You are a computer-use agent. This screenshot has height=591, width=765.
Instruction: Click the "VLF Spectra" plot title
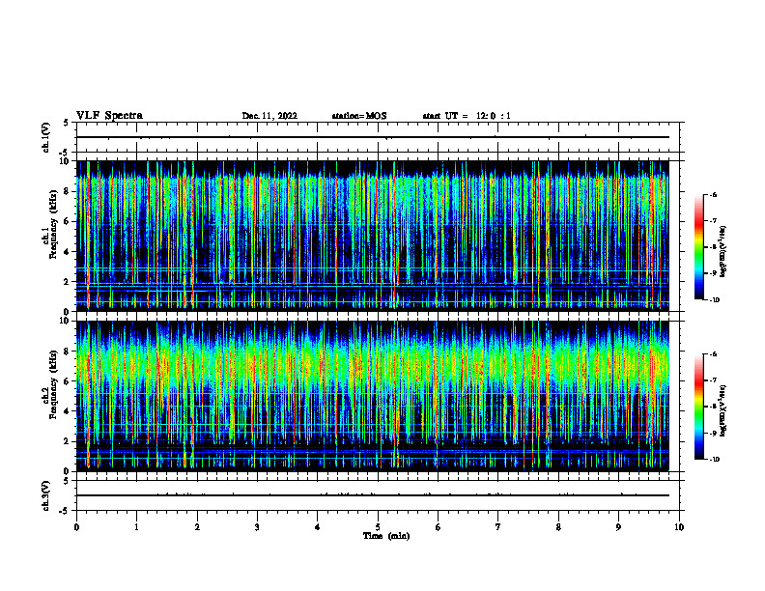(x=109, y=116)
